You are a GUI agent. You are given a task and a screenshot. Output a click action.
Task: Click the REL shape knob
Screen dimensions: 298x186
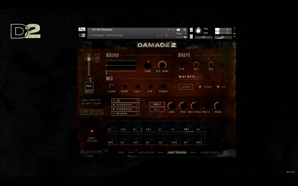point(211,64)
